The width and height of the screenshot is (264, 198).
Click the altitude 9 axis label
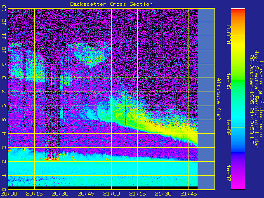pos(4,64)
